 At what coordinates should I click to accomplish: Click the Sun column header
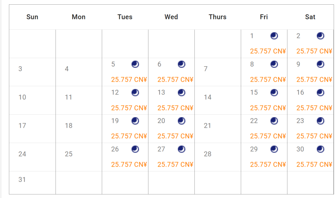(x=32, y=17)
